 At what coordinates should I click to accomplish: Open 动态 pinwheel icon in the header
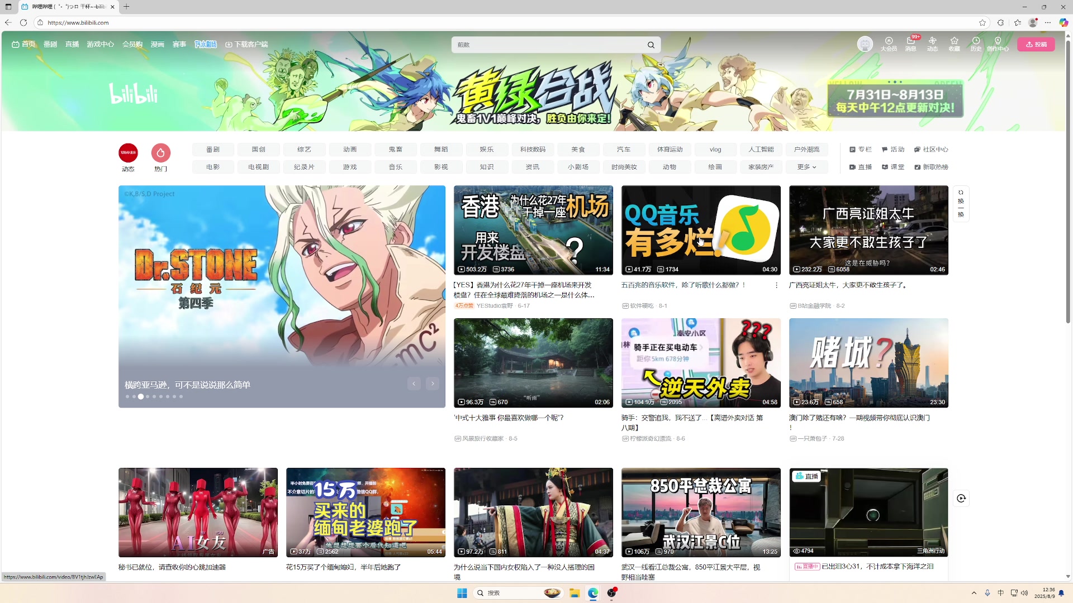933,44
